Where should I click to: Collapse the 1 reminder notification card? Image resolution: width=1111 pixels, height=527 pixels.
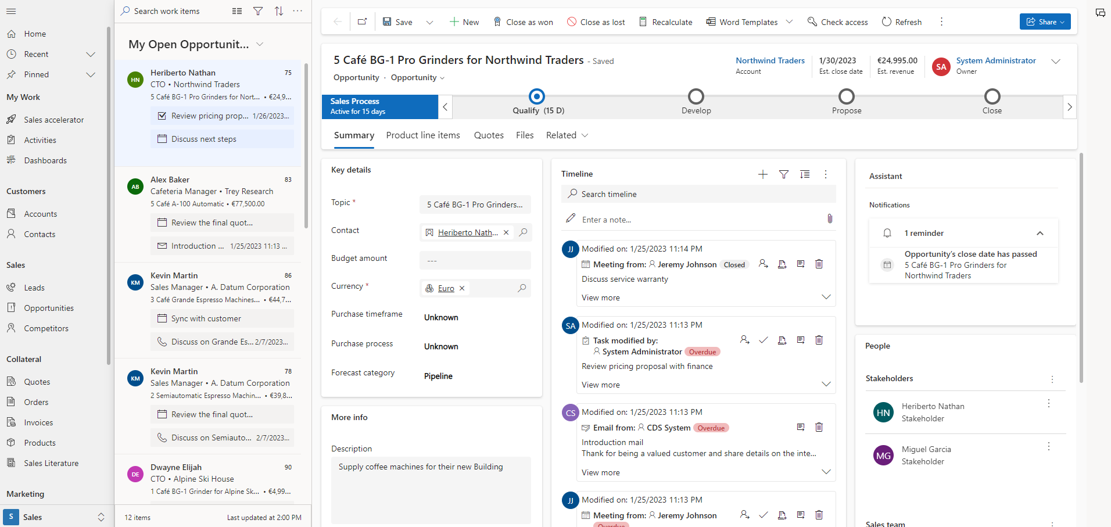[x=1040, y=233]
